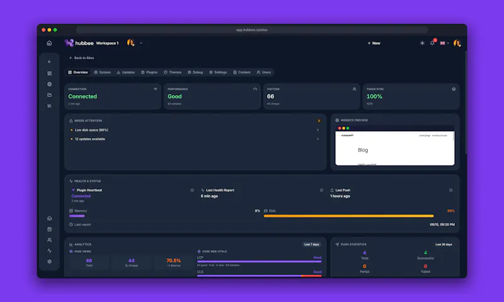
Task: Click the 66 total page views value
Action: [89, 260]
